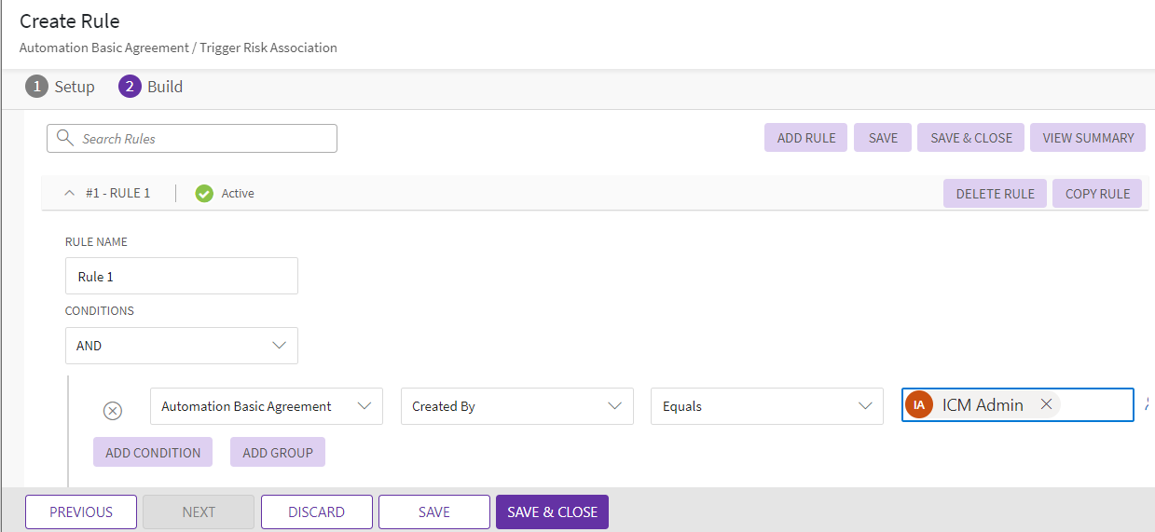The height and width of the screenshot is (532, 1155).
Task: Remove the condition with circled X icon
Action: pos(112,411)
